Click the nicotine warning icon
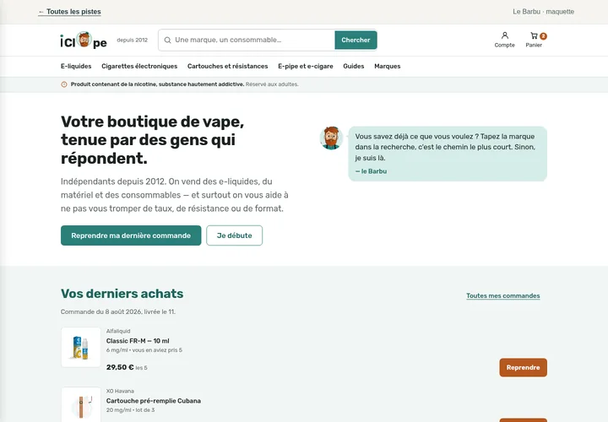Viewport: 608px width, 422px height. point(64,84)
